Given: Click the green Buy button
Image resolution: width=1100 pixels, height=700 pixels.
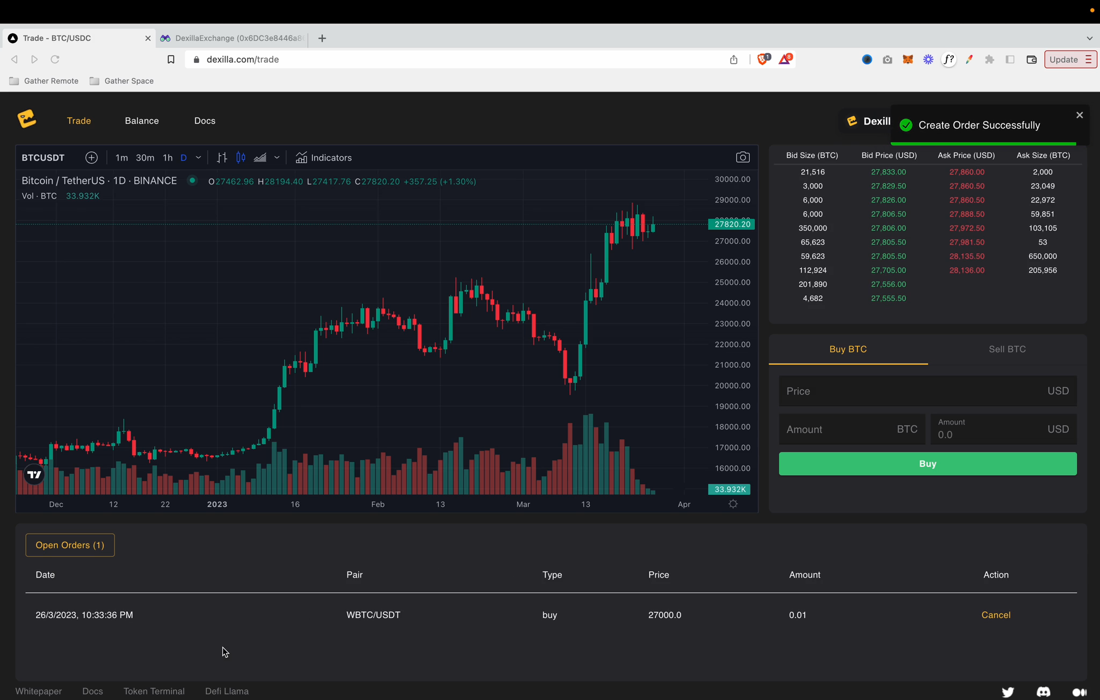Looking at the screenshot, I should point(928,463).
